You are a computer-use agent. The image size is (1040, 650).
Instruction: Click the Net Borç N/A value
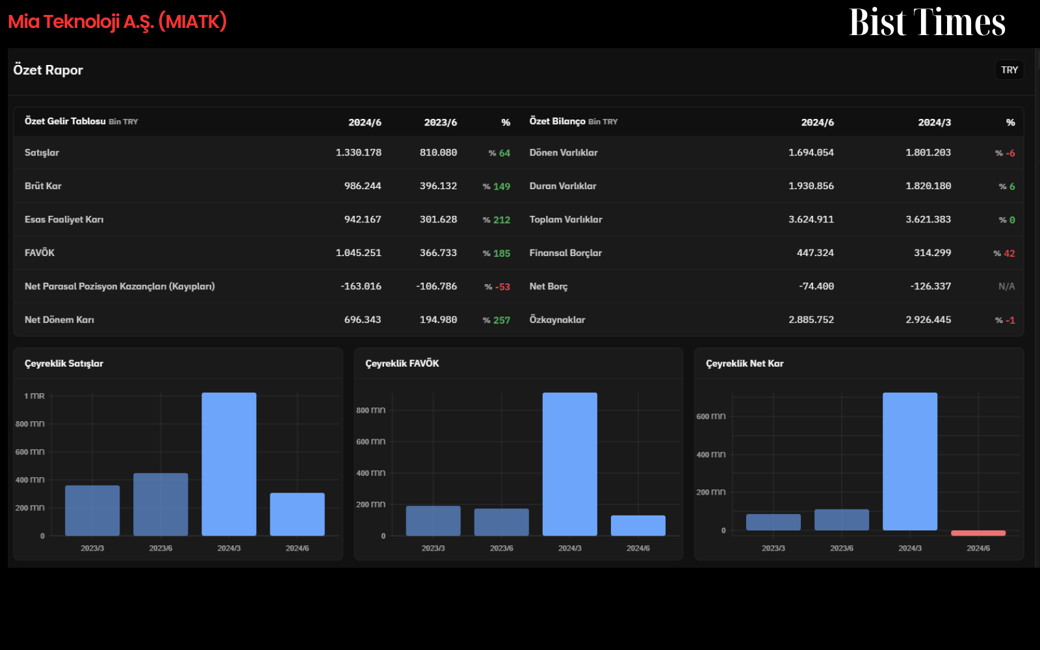point(1006,286)
